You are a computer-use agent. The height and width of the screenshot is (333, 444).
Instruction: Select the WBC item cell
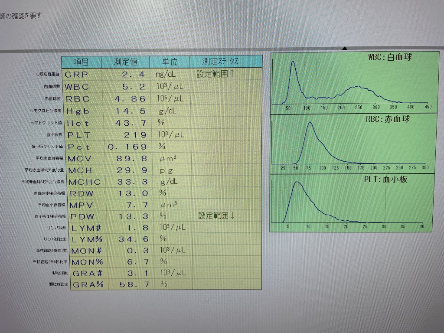click(x=83, y=87)
